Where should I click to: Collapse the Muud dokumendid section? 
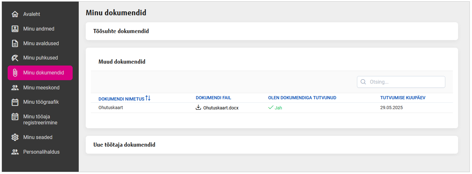click(122, 62)
